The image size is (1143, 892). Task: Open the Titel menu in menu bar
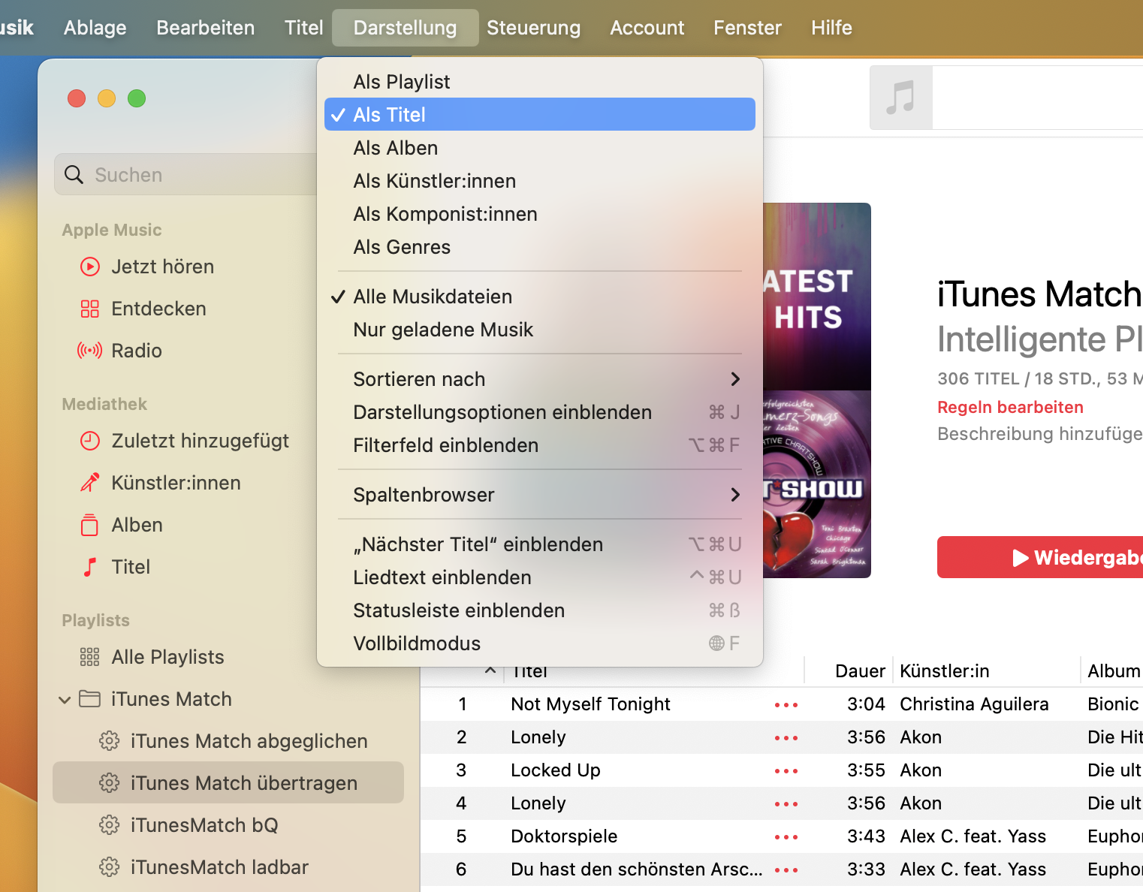pyautogui.click(x=304, y=28)
